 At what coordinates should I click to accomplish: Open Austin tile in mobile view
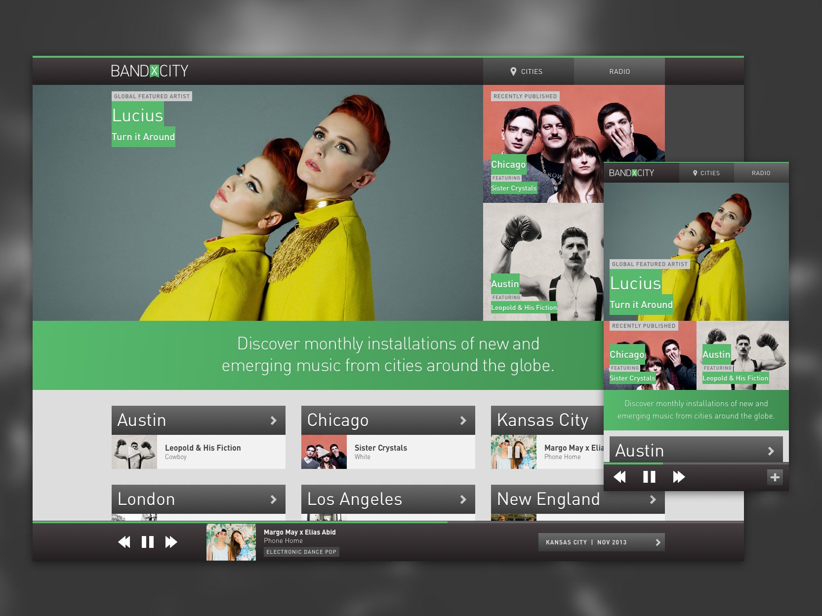pyautogui.click(x=743, y=355)
